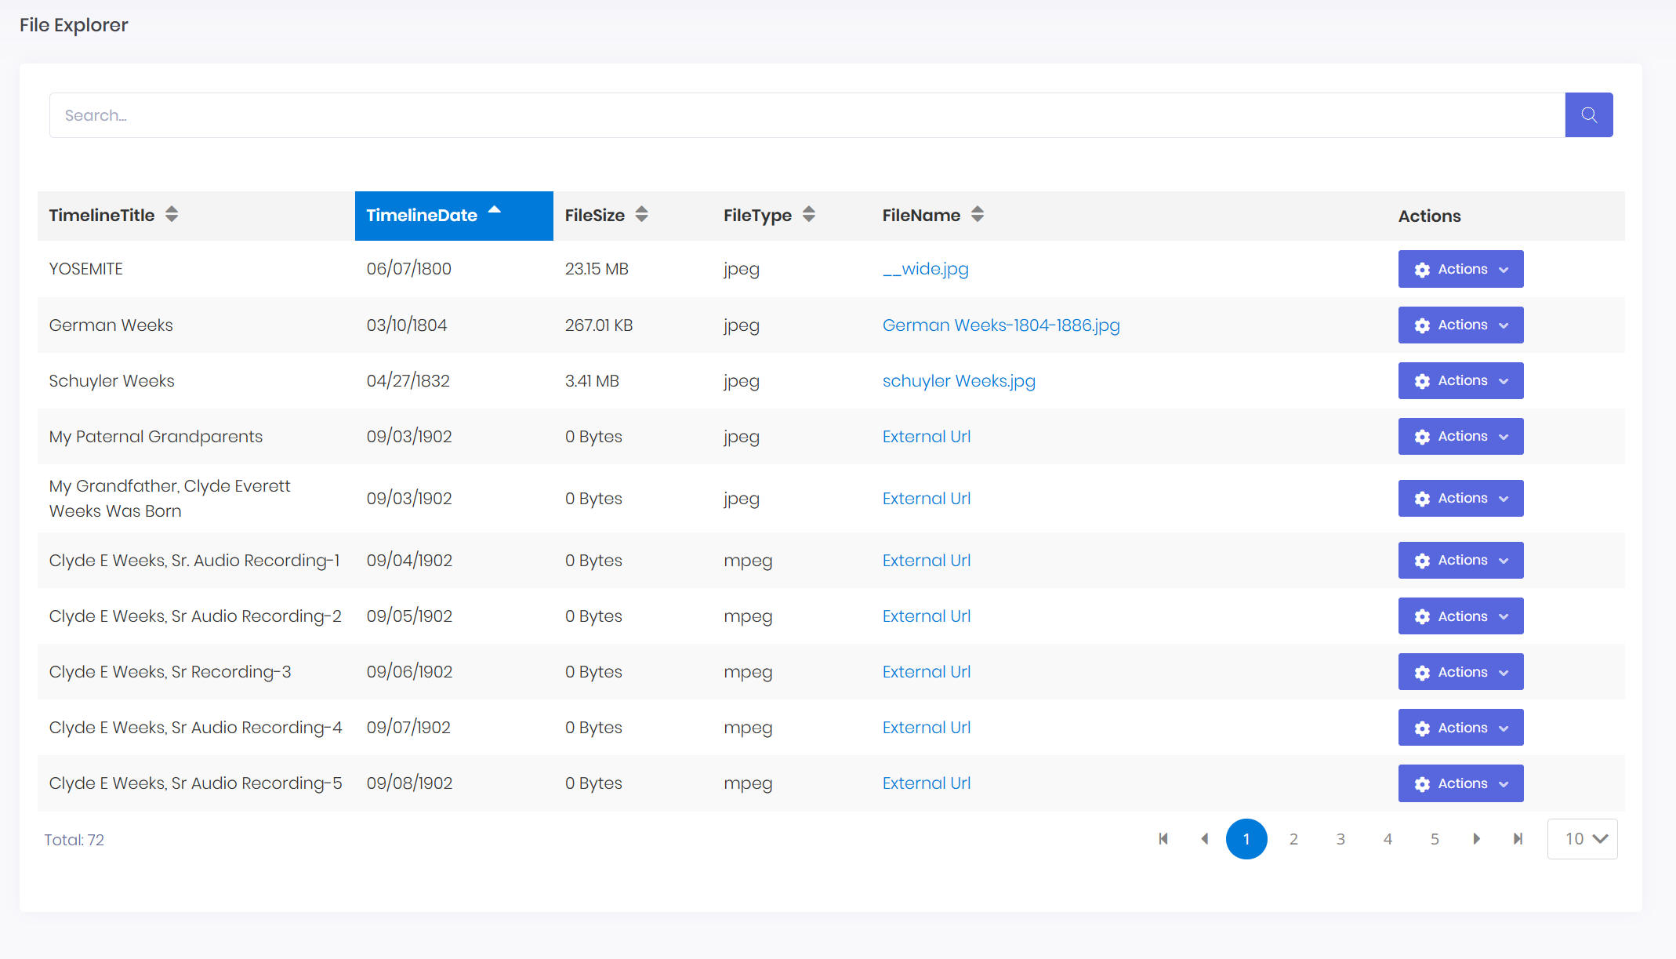Image resolution: width=1676 pixels, height=959 pixels.
Task: Sort by FileName using its sort arrows
Action: [x=978, y=214]
